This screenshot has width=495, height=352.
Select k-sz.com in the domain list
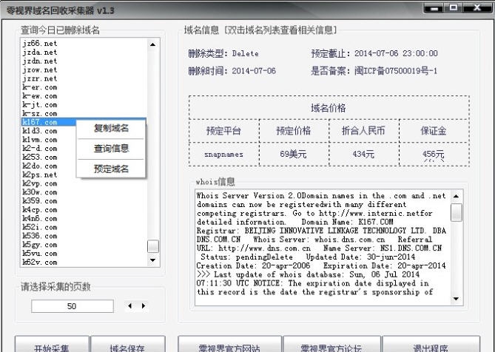40,114
